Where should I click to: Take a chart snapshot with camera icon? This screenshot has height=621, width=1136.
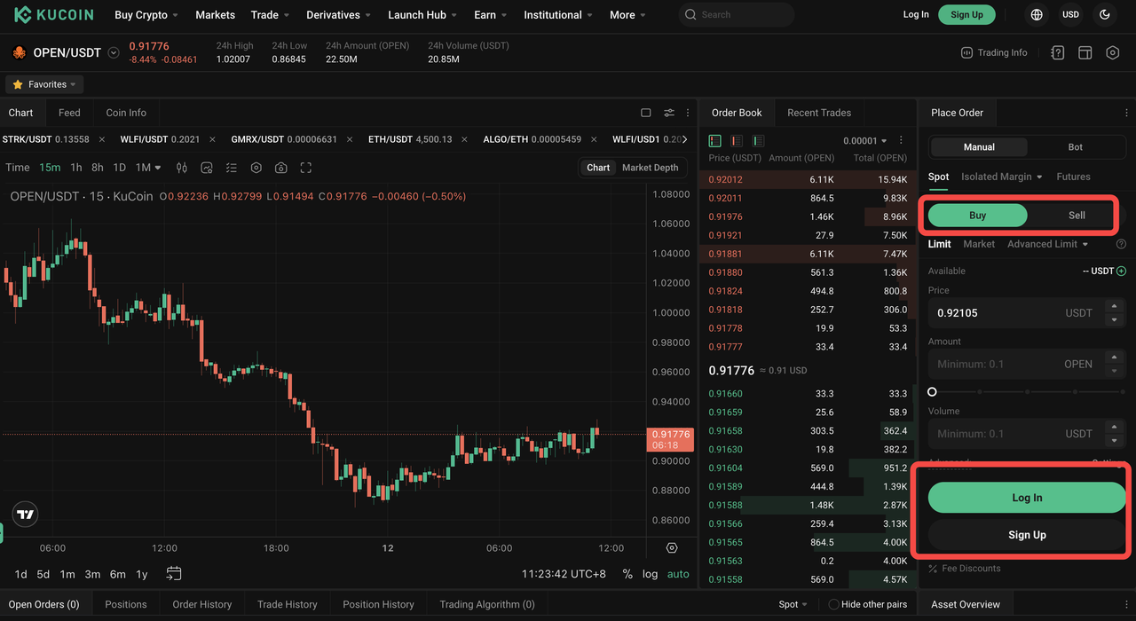click(281, 168)
